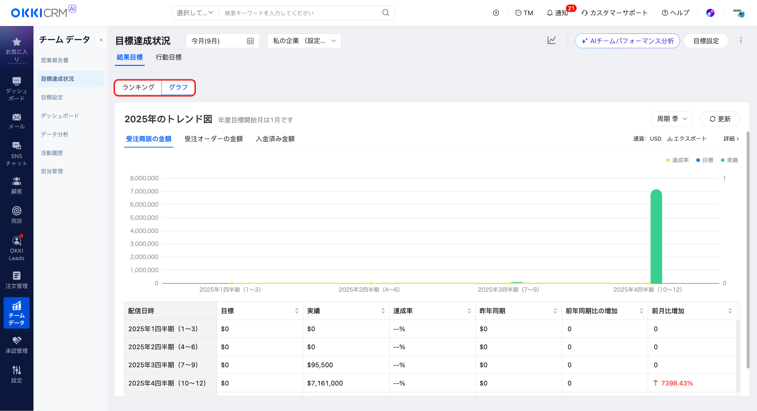Open the 周期 季 dropdown

point(672,119)
